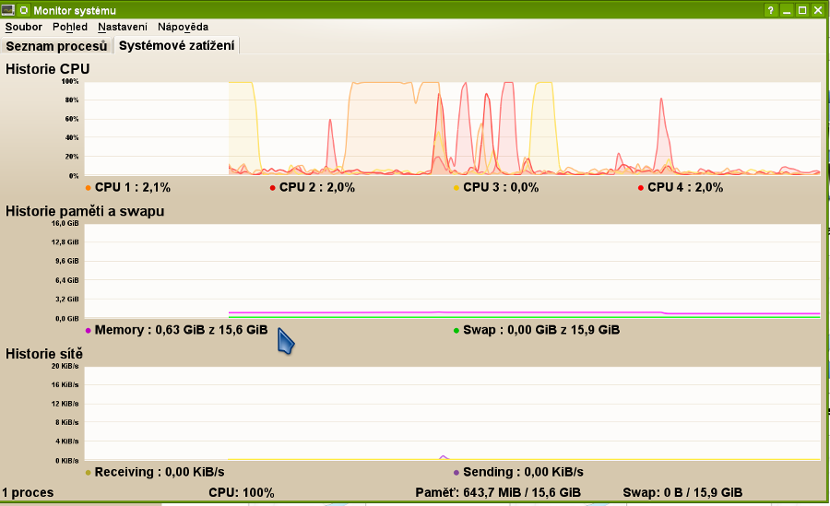This screenshot has width=830, height=506.
Task: Click the magenta Memory legend dot
Action: [88, 330]
